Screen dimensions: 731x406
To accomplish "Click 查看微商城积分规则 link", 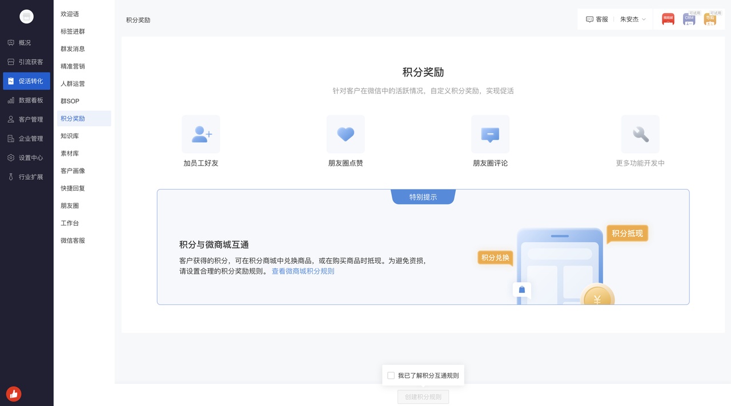I will (303, 271).
